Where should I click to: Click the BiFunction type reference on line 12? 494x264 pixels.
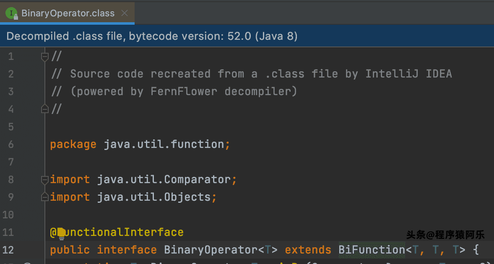372,250
